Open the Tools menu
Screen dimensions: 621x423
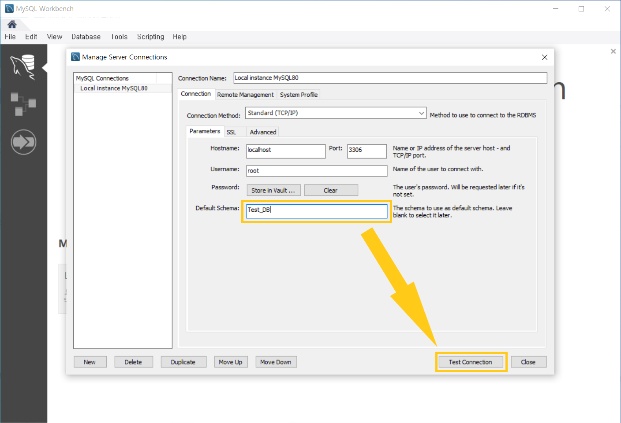pyautogui.click(x=119, y=37)
